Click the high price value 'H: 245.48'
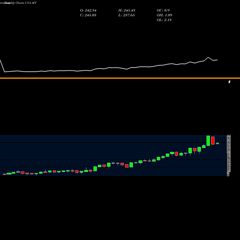 (x=127, y=11)
